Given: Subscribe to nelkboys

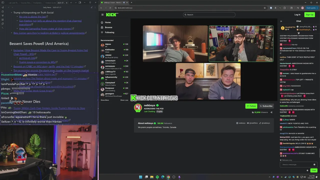Looking at the screenshot, I should (x=266, y=106).
